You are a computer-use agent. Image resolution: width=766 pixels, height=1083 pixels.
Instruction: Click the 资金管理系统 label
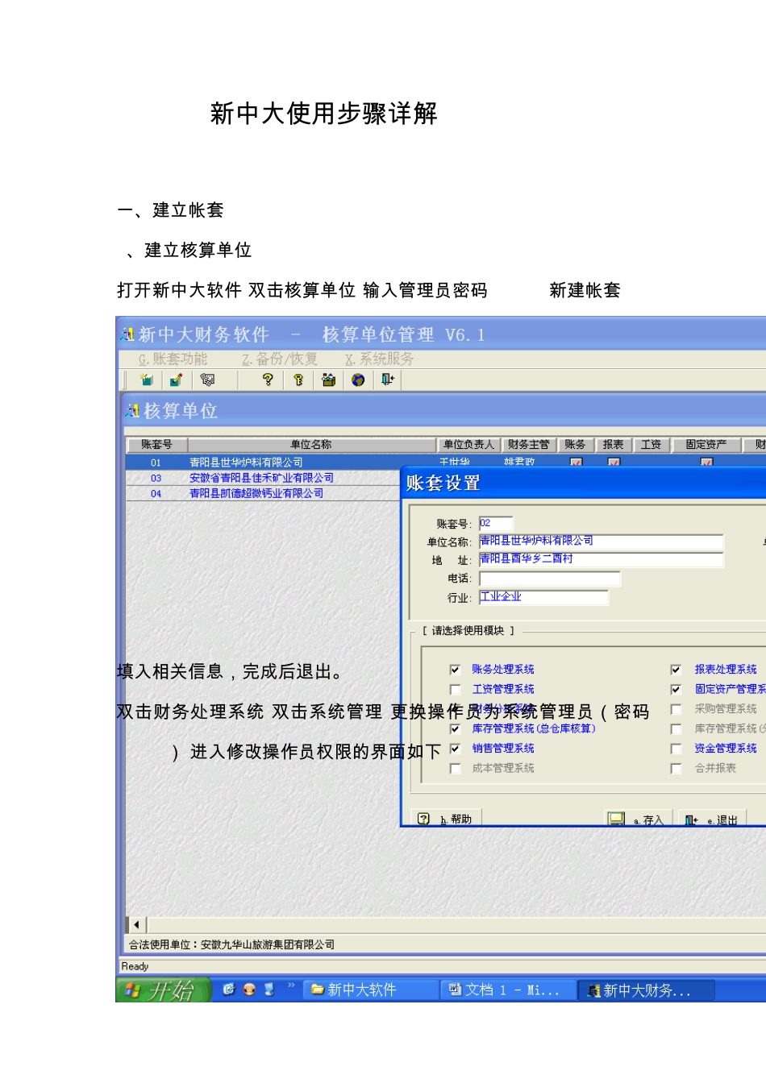(726, 749)
